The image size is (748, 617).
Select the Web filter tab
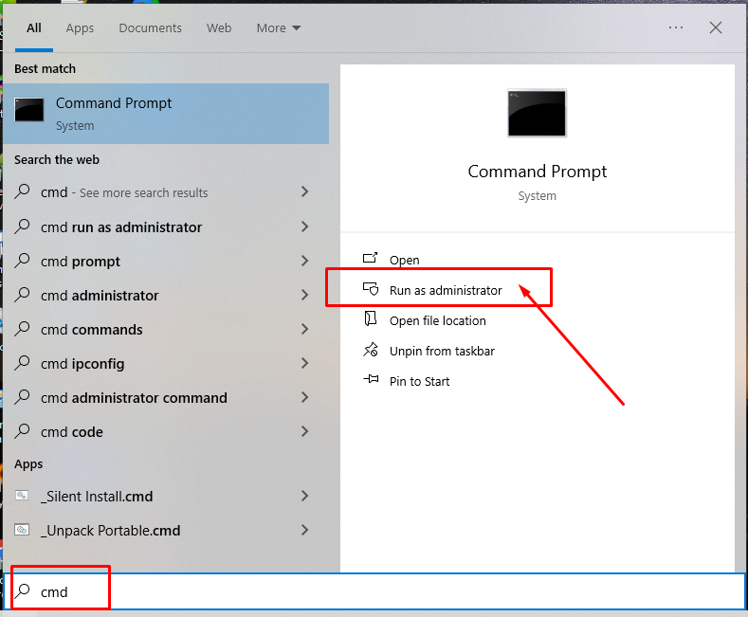coord(219,28)
